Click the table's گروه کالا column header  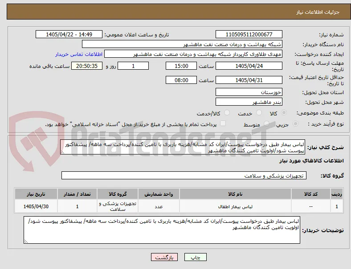118,194
